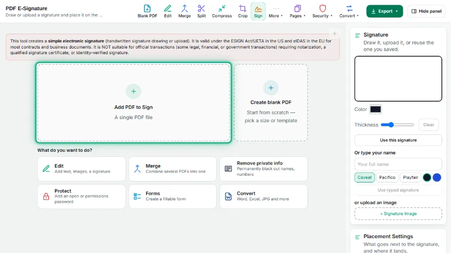Open the Edit tool in toolbar

[x=168, y=11]
